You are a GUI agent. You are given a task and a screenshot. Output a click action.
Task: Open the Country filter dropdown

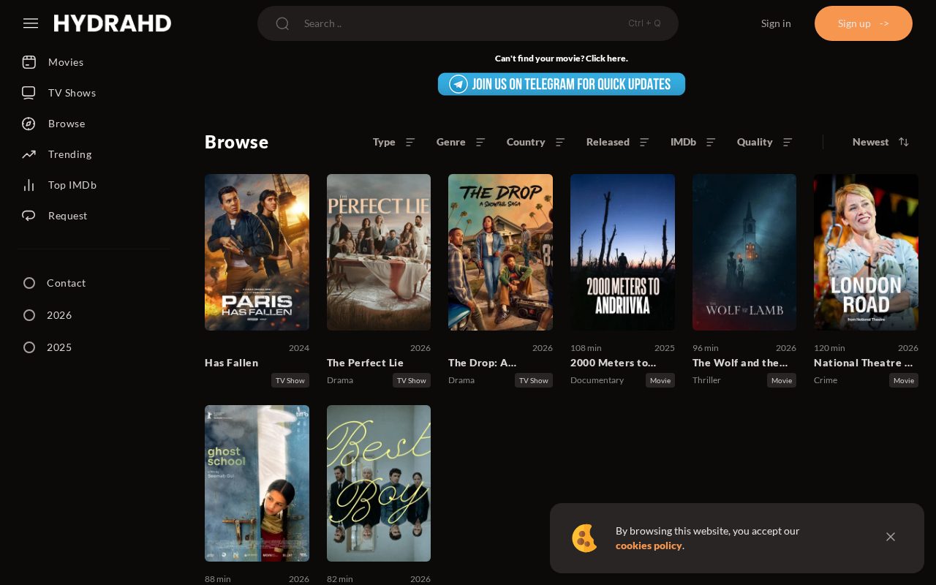[536, 142]
